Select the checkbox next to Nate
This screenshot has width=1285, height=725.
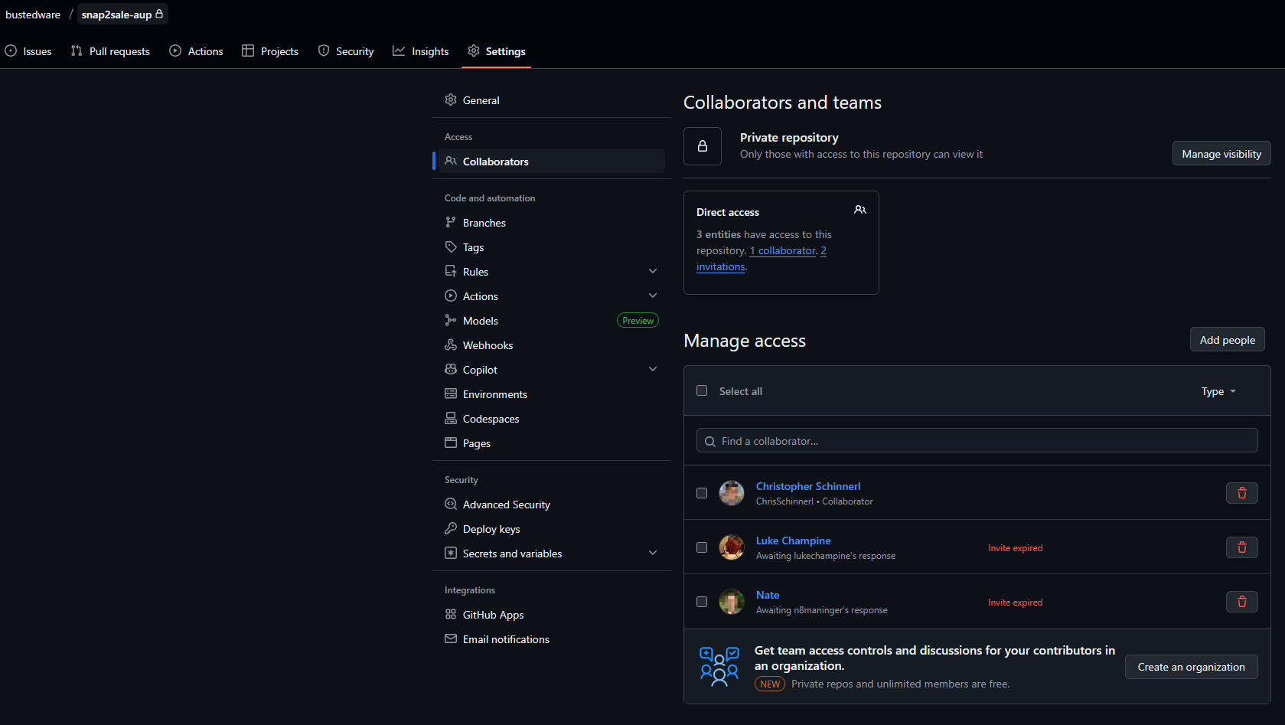[702, 602]
